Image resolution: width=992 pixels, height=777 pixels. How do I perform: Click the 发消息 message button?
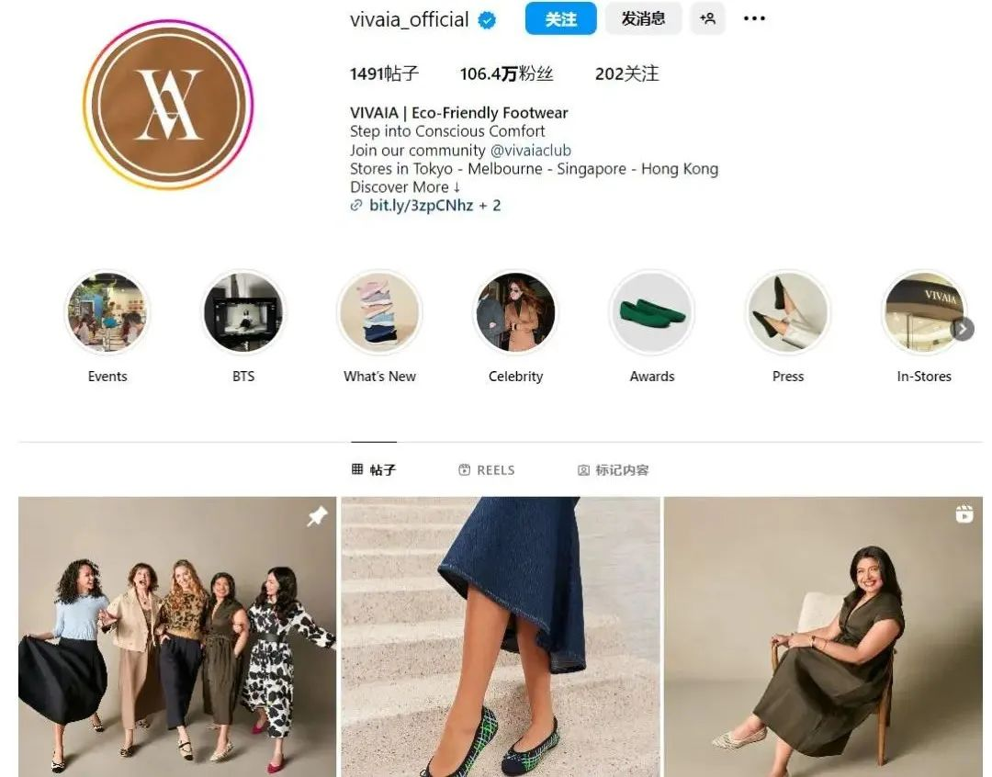[643, 18]
